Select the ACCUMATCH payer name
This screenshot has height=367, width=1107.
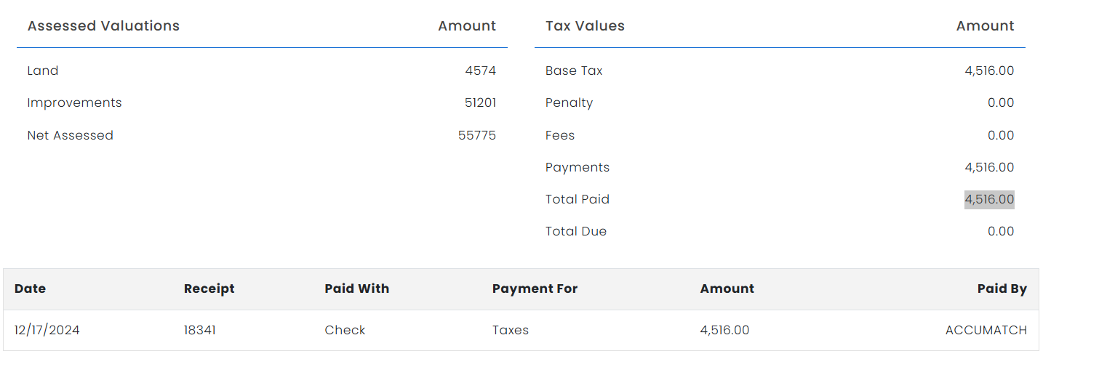coord(986,330)
